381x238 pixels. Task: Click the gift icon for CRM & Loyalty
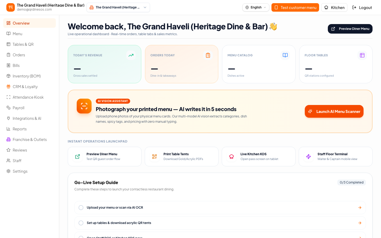pyautogui.click(x=8, y=86)
